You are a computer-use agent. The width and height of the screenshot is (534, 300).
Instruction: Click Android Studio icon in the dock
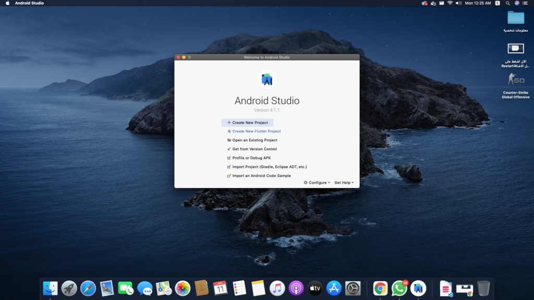[418, 289]
